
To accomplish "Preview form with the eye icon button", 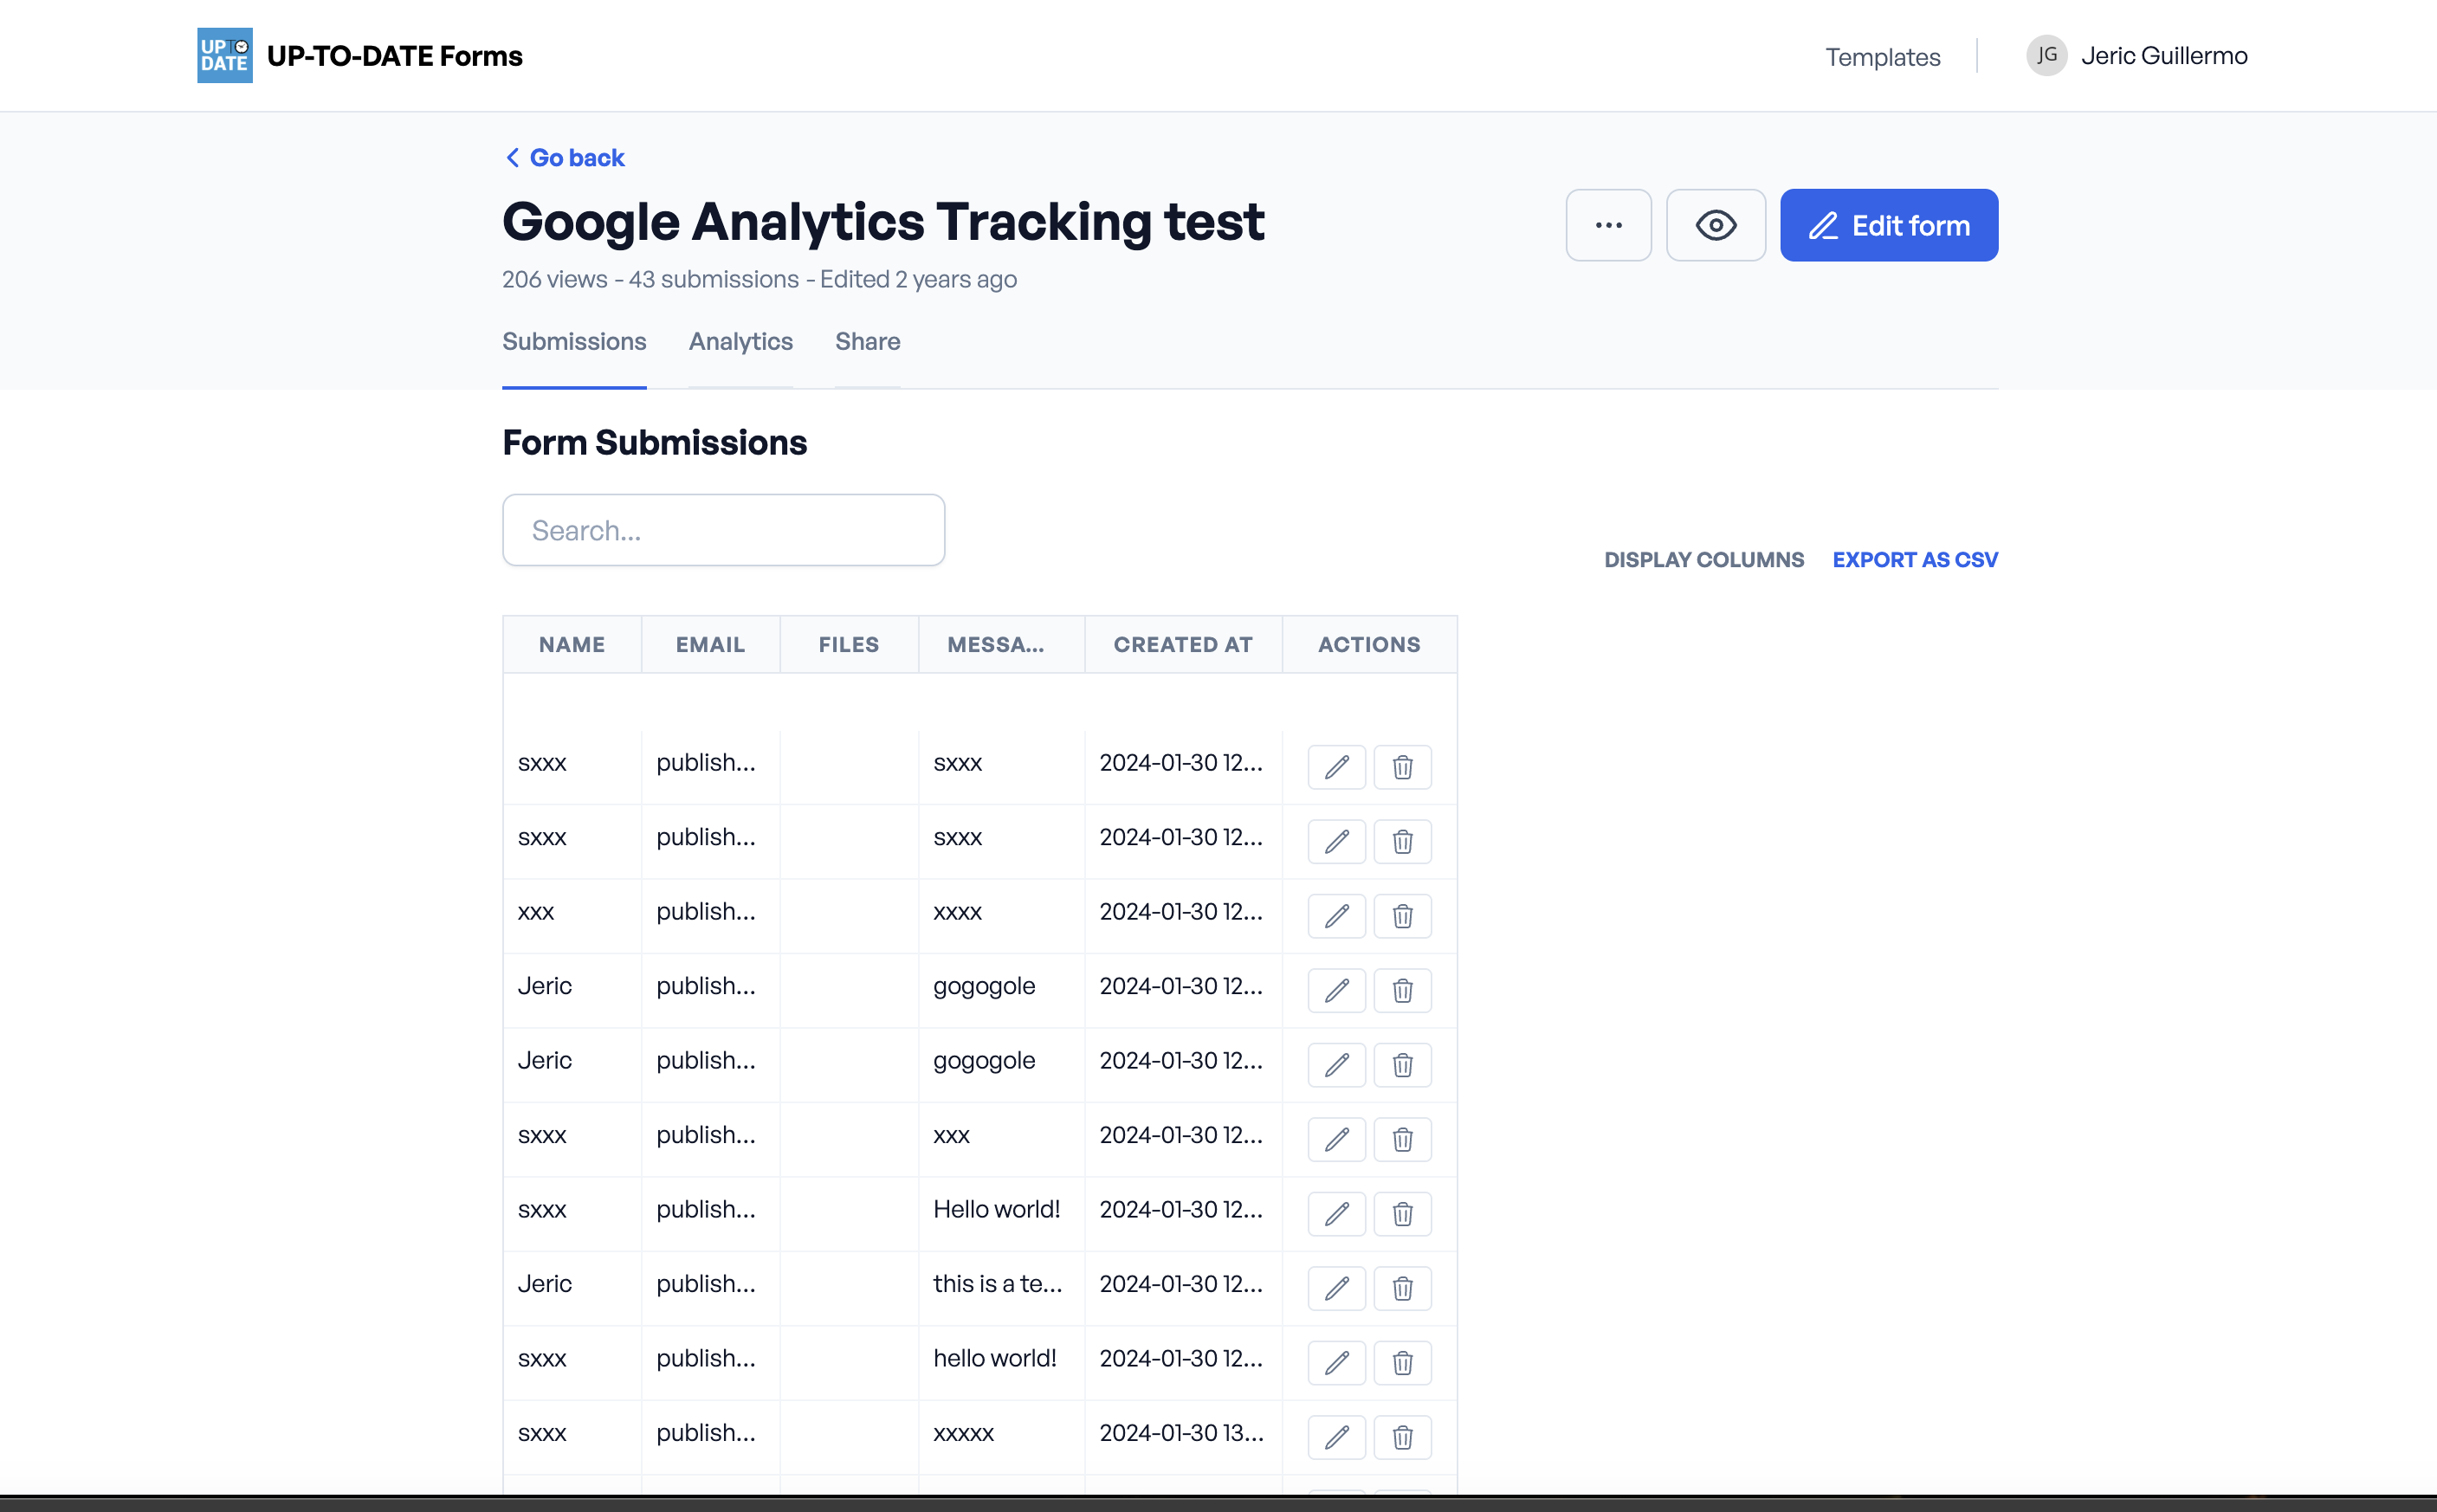I will tap(1715, 225).
